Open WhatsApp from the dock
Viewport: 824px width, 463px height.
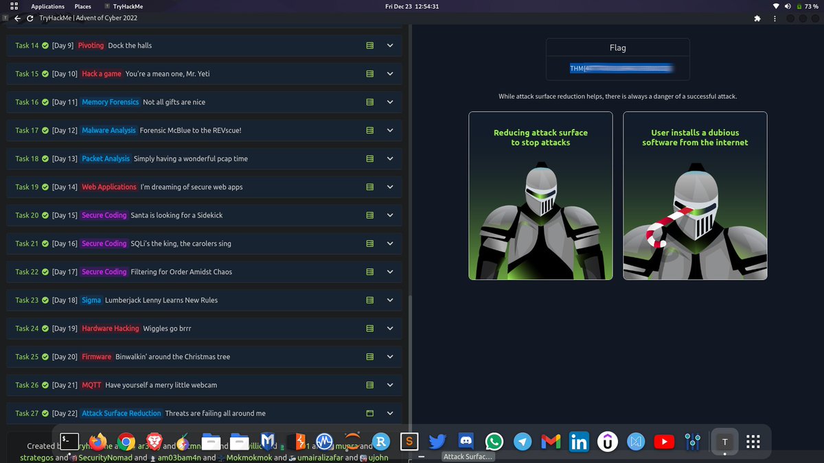[494, 442]
